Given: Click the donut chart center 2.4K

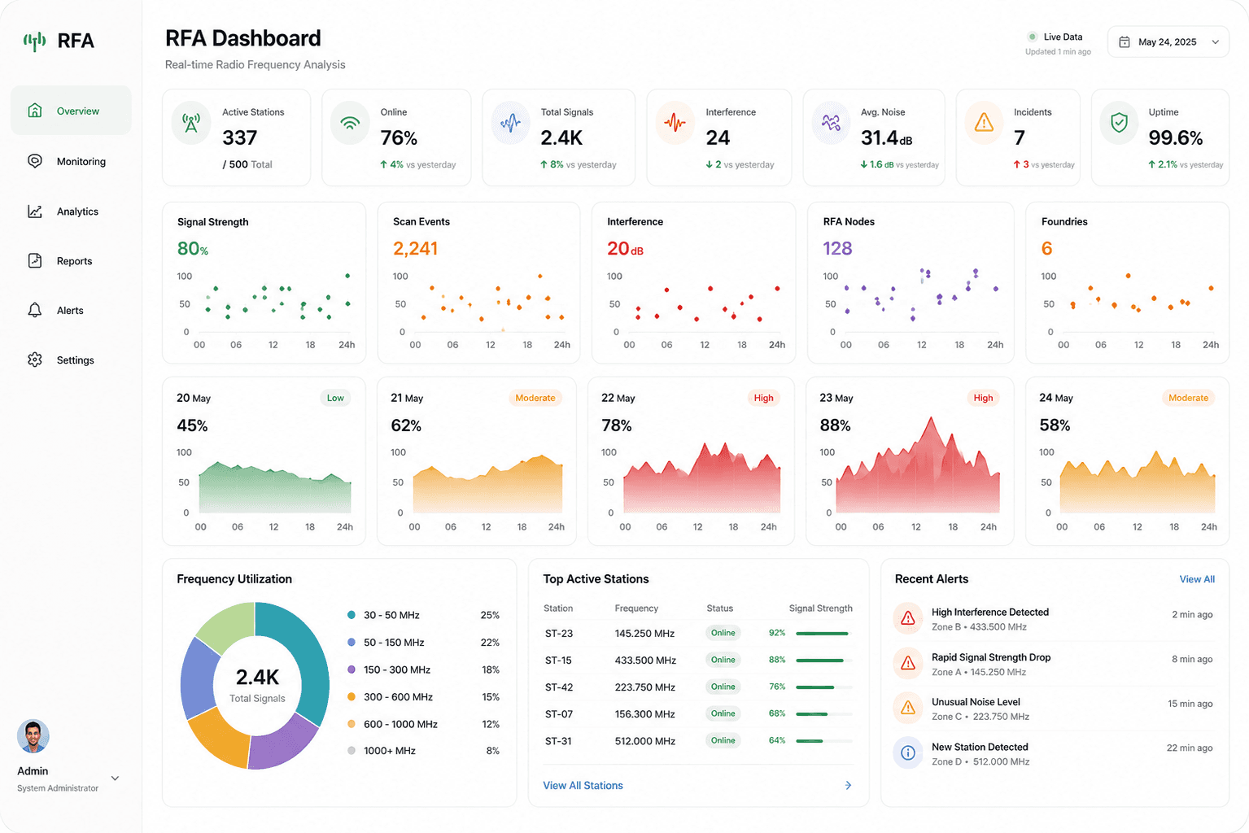Looking at the screenshot, I should [257, 677].
